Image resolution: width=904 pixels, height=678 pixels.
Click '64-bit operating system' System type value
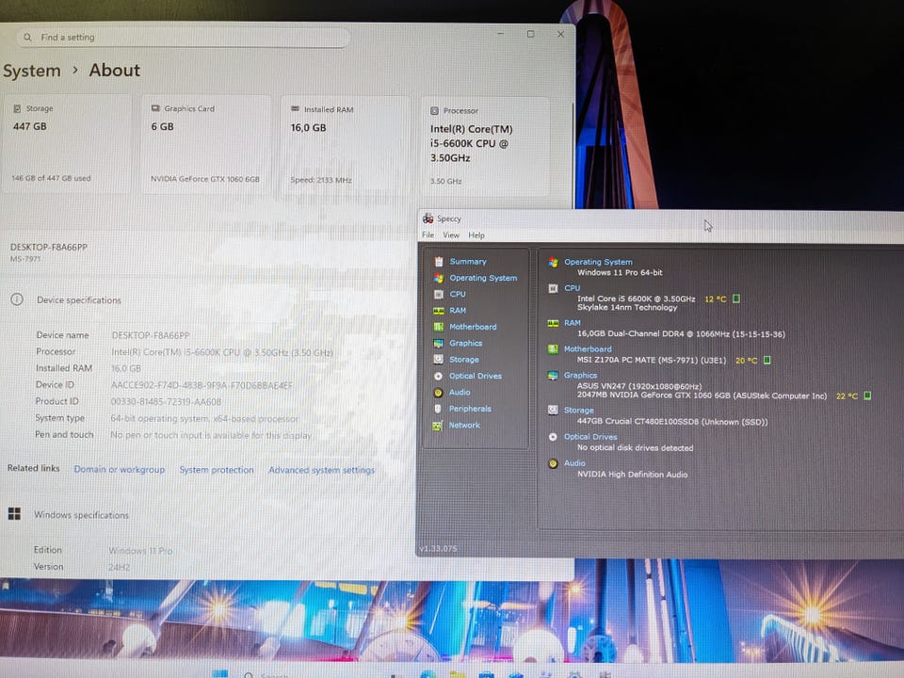point(204,418)
